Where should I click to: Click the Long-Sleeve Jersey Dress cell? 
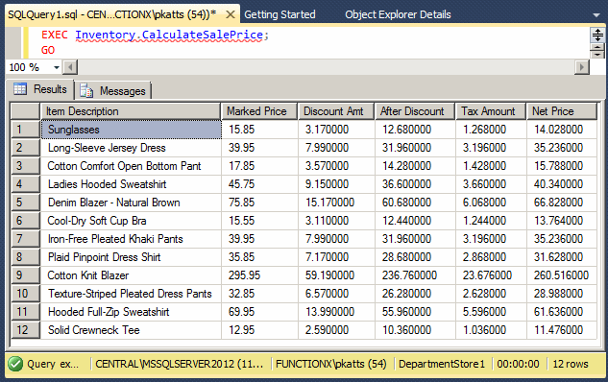tap(131, 148)
